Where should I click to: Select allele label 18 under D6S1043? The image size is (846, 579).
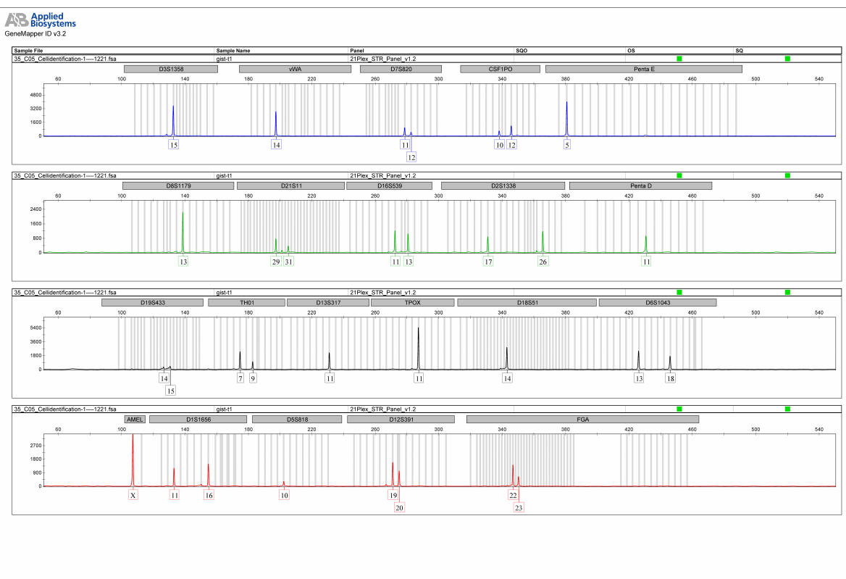(x=670, y=378)
